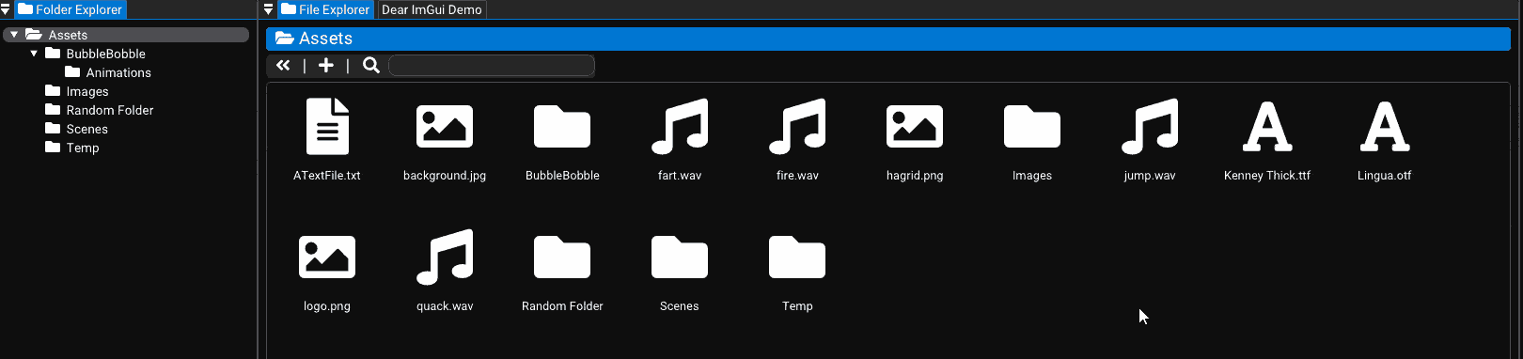Select the quack.wav audio icon
The width and height of the screenshot is (1523, 359).
coord(445,257)
